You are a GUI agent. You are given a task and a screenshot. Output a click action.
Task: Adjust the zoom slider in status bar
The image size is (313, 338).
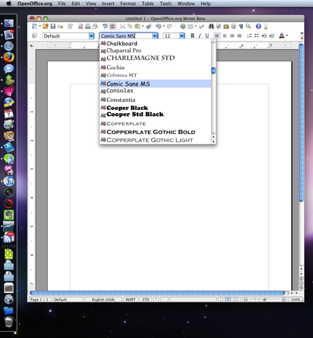tap(265, 299)
